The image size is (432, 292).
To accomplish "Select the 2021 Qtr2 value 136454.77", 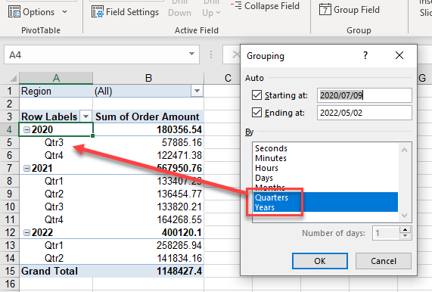I will point(148,194).
